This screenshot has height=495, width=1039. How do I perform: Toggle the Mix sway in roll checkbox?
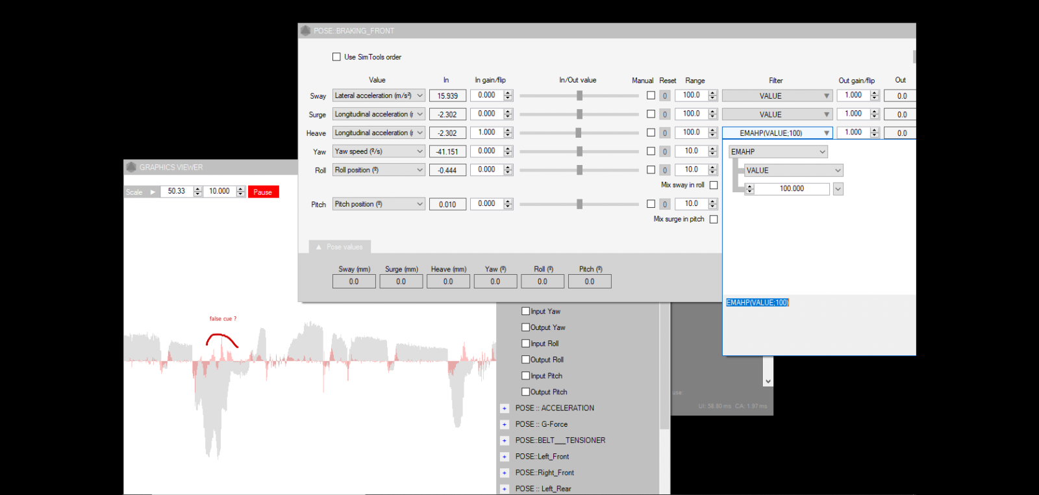(714, 185)
